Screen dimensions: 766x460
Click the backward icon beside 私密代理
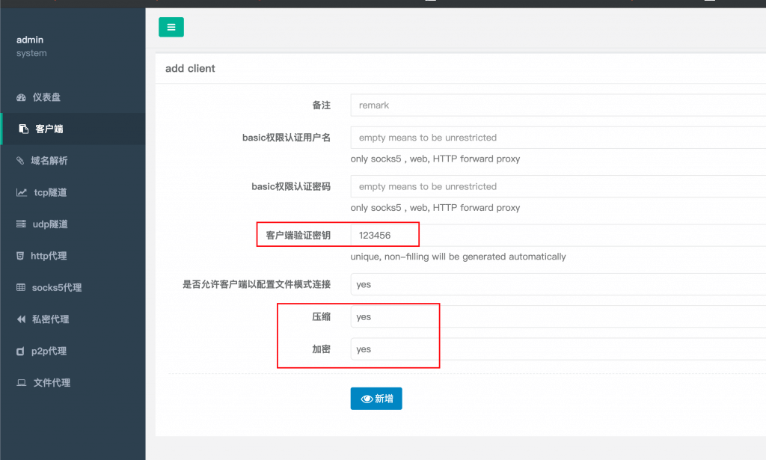(21, 319)
